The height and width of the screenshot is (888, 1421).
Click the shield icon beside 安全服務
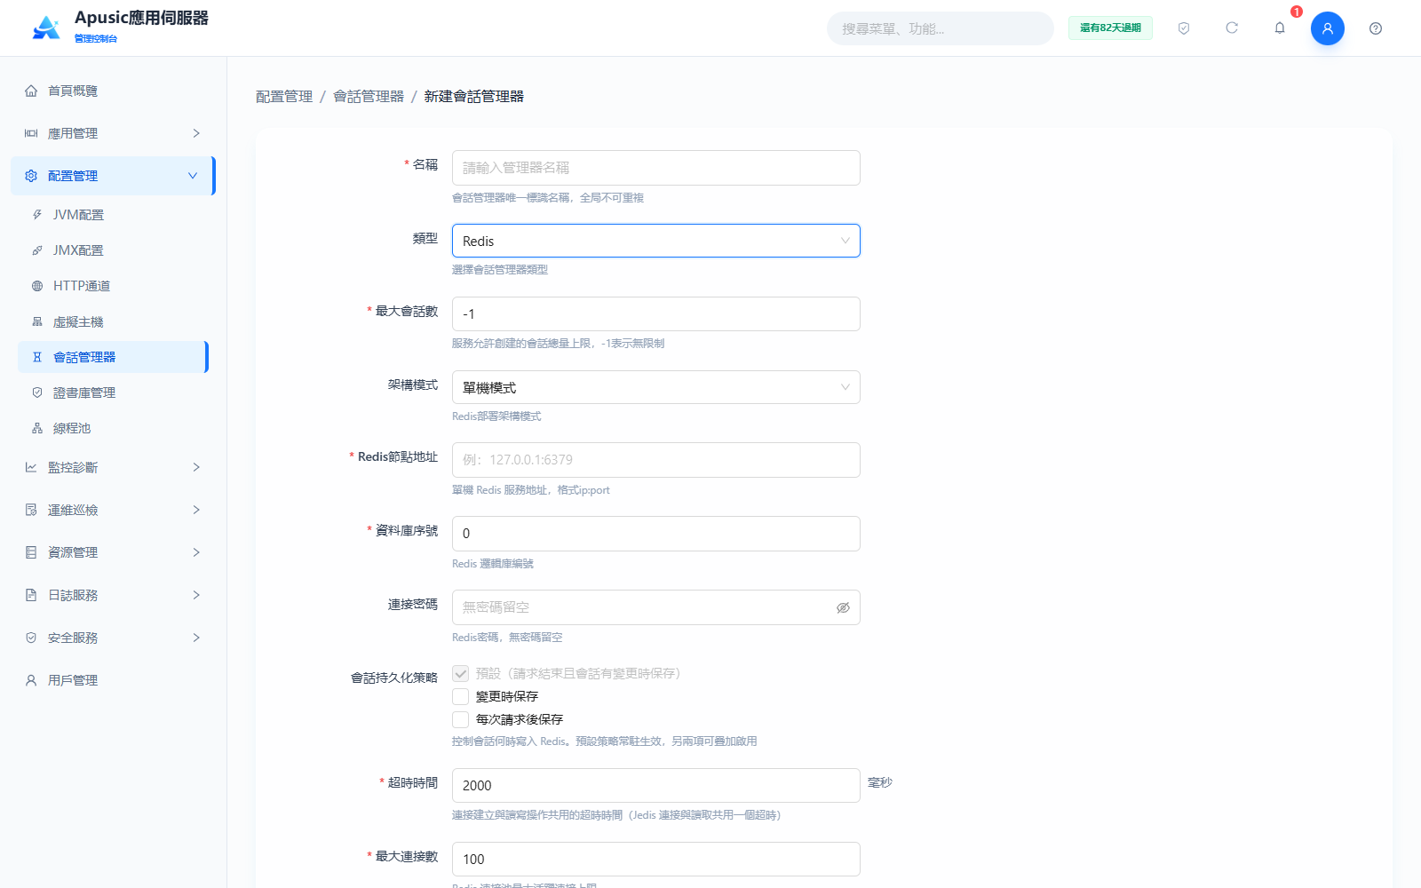coord(31,638)
